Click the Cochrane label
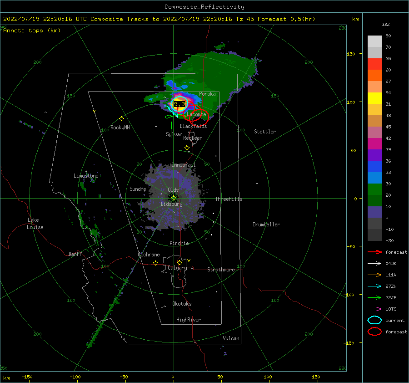This screenshot has height=383, width=409. point(149,255)
